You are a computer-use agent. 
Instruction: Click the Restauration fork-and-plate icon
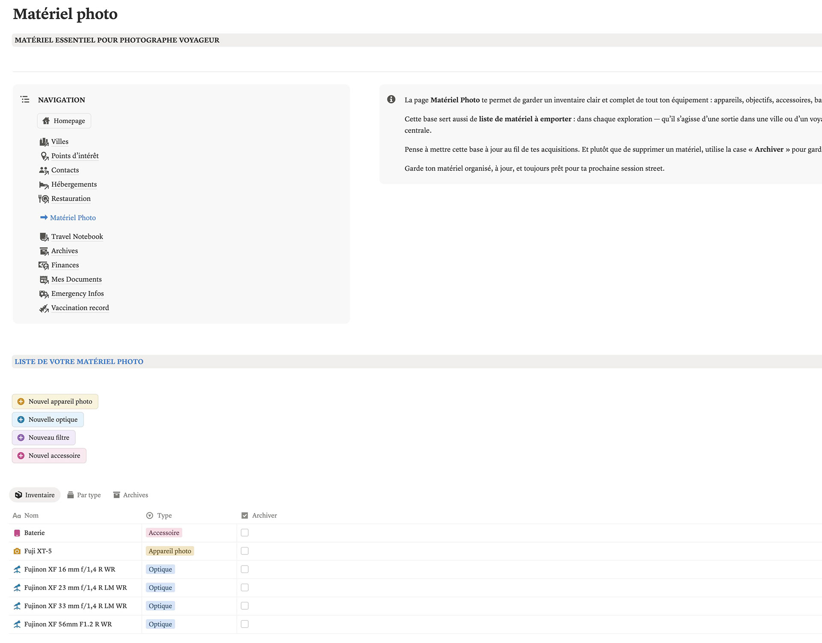click(44, 199)
